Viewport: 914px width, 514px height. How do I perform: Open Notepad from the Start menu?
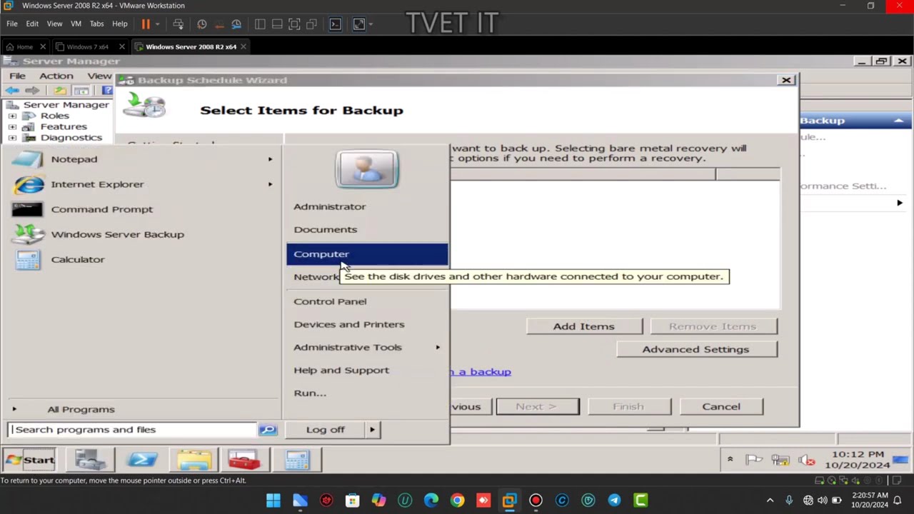pyautogui.click(x=143, y=159)
